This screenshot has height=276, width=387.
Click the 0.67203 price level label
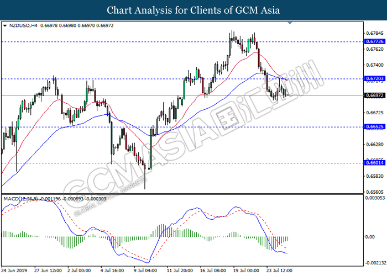[375, 78]
